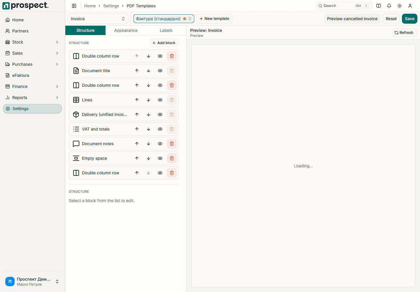Move Empty space block down
Image resolution: width=420 pixels, height=292 pixels.
[148, 158]
